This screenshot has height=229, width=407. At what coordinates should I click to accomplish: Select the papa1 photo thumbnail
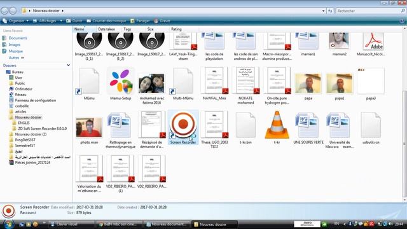tap(339, 83)
